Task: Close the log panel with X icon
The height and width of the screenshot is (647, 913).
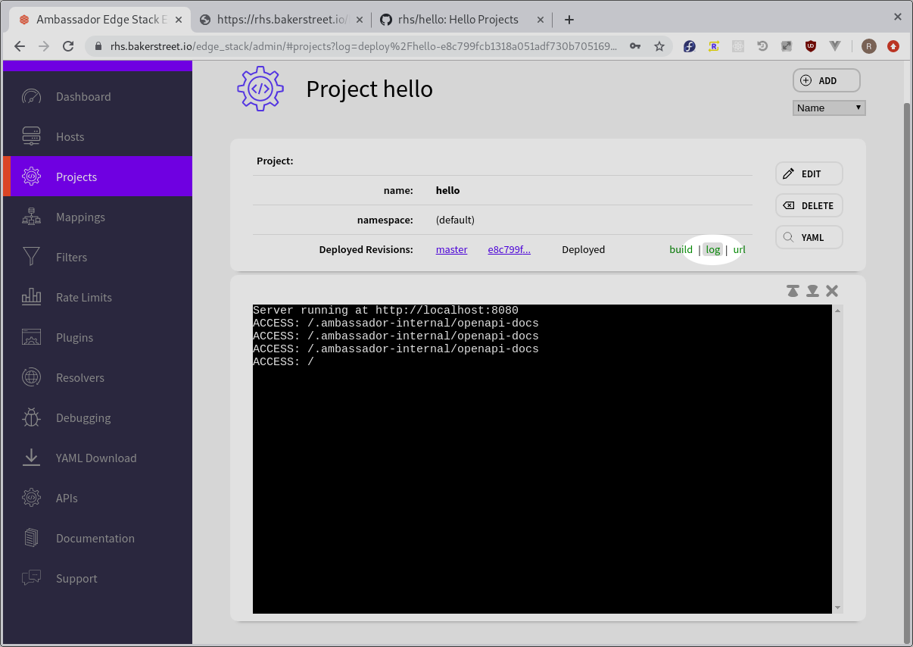Action: 832,291
